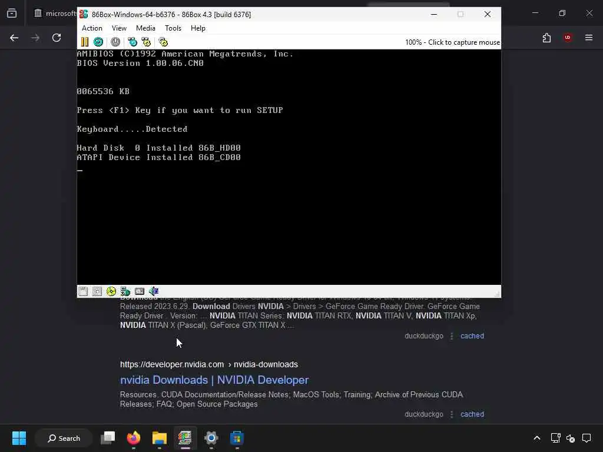Screen dimensions: 603x452
Task: Open Task View from the taskbar
Action: pyautogui.click(x=108, y=438)
